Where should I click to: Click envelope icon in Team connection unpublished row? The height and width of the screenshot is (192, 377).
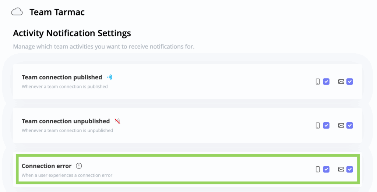tap(341, 126)
